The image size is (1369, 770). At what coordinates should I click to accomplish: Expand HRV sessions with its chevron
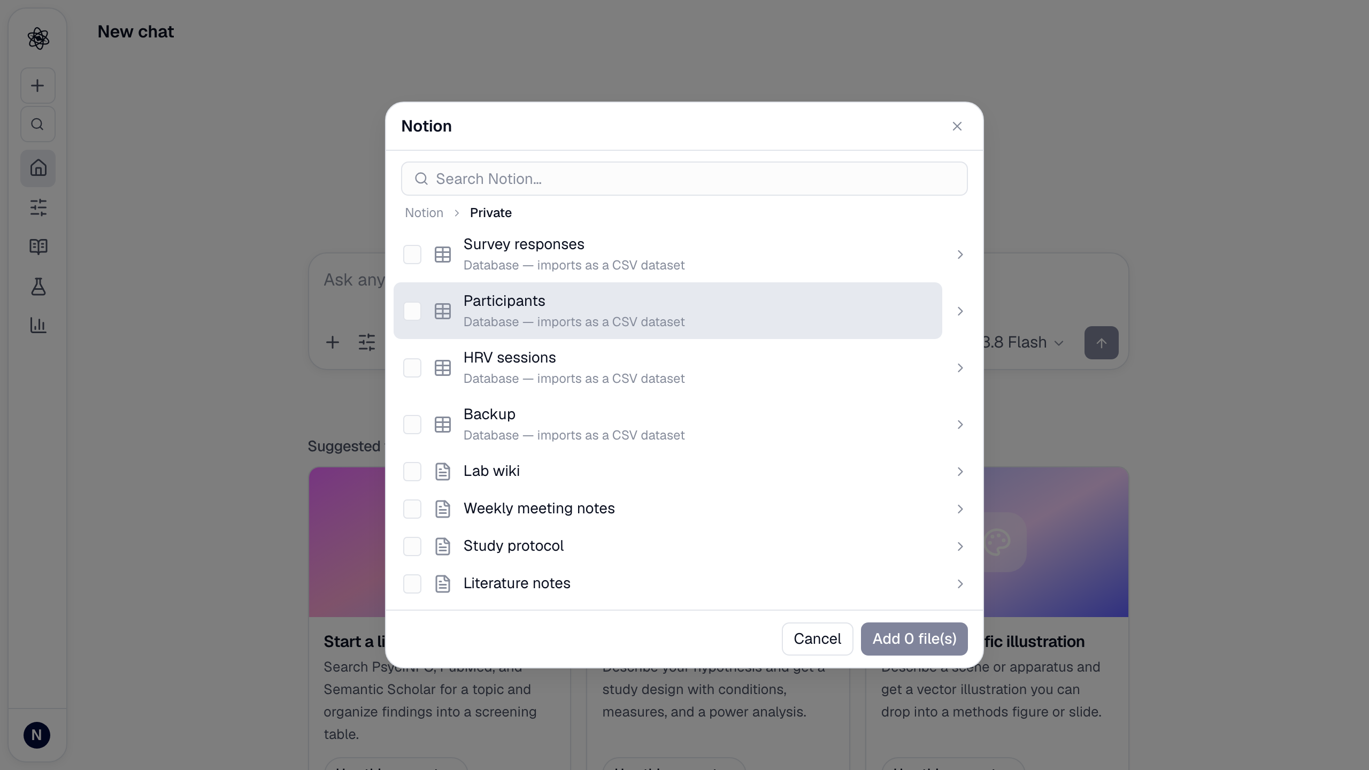pyautogui.click(x=960, y=368)
